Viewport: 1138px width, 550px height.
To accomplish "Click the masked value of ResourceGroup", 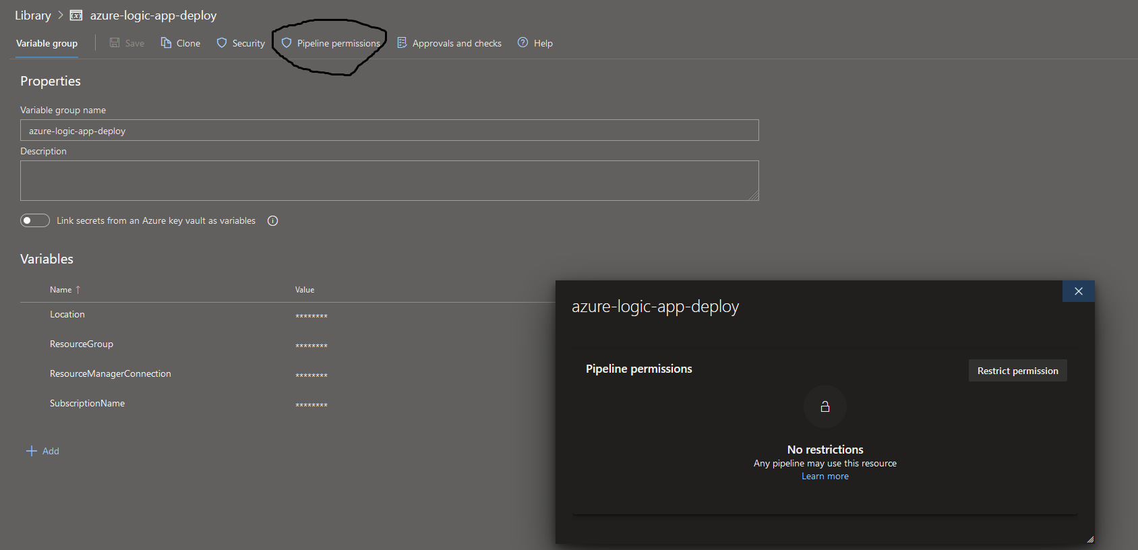I will [311, 346].
